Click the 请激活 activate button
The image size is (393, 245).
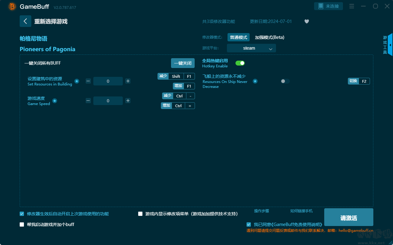(349, 217)
